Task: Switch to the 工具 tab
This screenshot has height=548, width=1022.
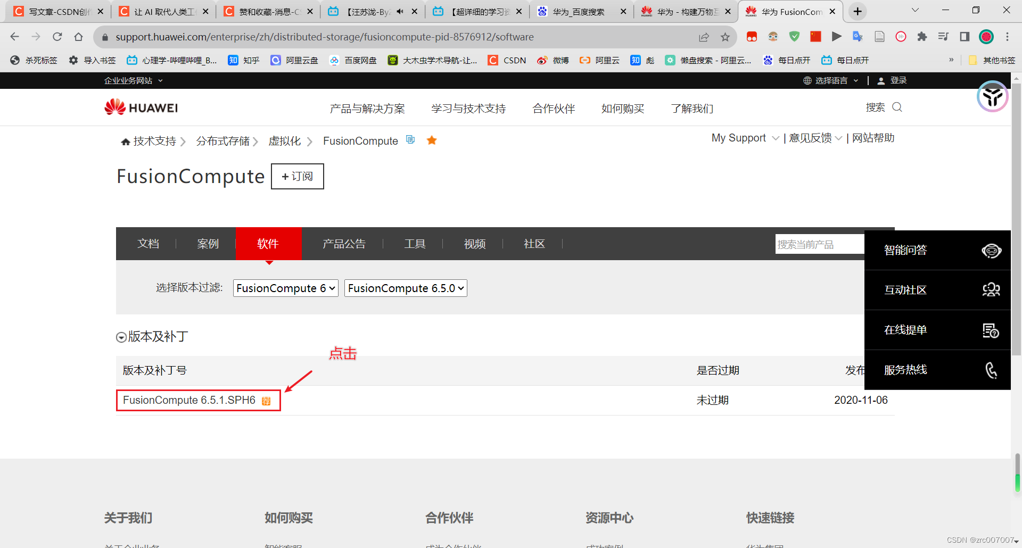Action: coord(415,244)
